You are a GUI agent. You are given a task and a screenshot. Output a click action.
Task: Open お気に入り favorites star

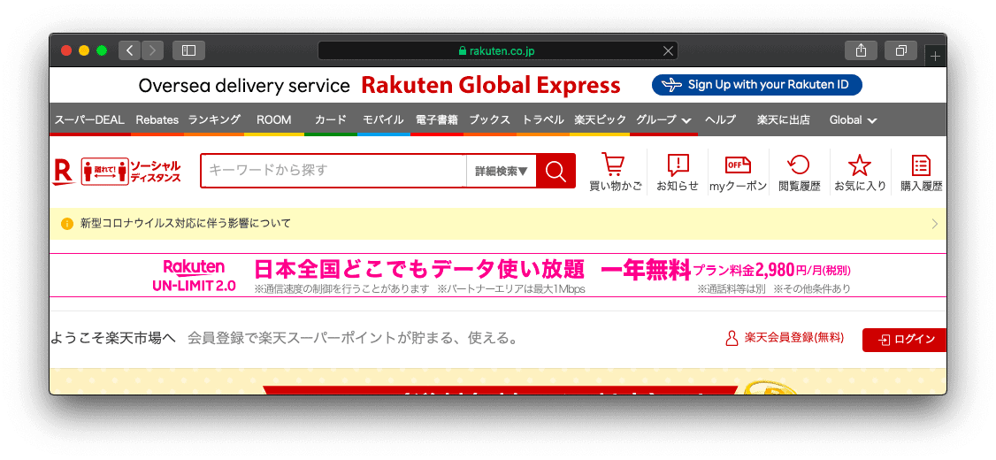coord(860,172)
